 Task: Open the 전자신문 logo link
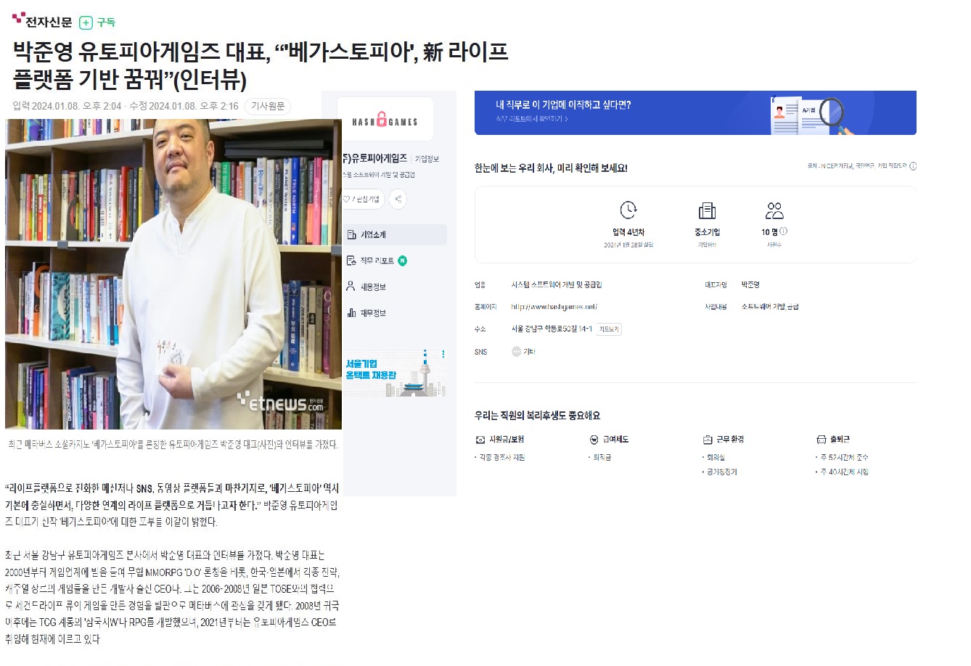pyautogui.click(x=42, y=20)
